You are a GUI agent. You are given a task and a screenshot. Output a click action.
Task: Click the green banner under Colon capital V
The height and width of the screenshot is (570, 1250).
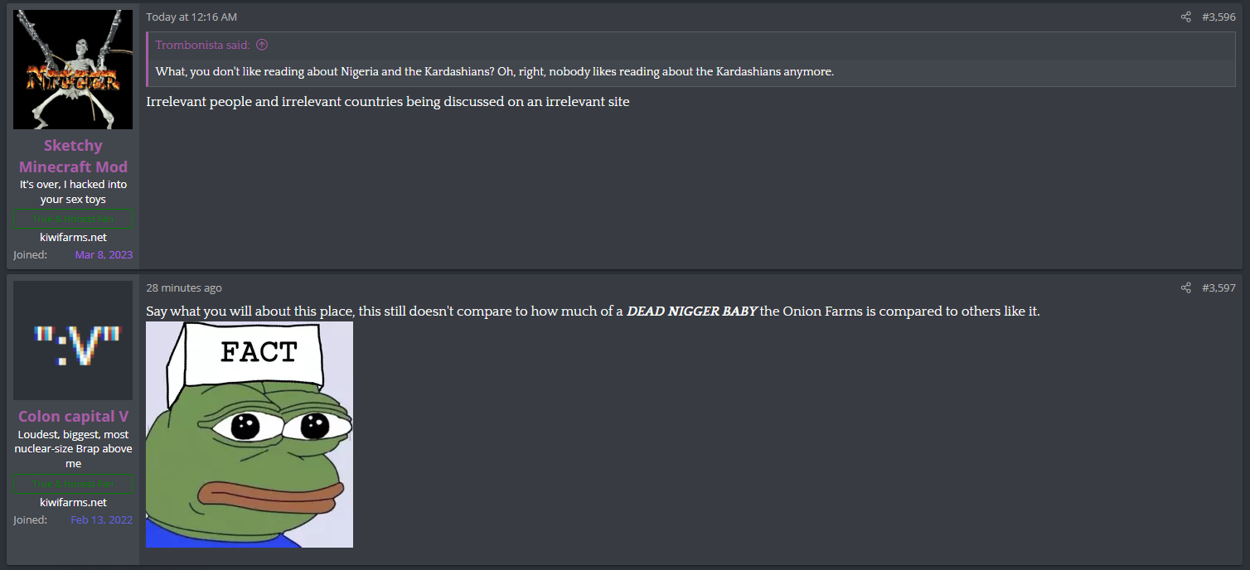click(x=73, y=484)
